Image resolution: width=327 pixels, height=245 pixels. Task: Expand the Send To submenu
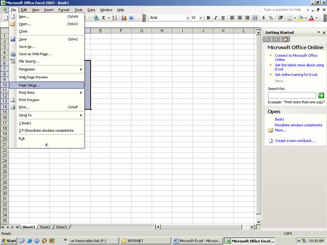point(47,115)
